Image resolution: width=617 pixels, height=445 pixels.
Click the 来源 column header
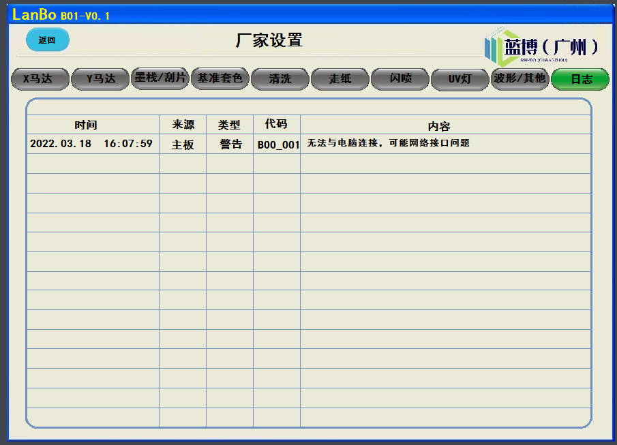[183, 125]
